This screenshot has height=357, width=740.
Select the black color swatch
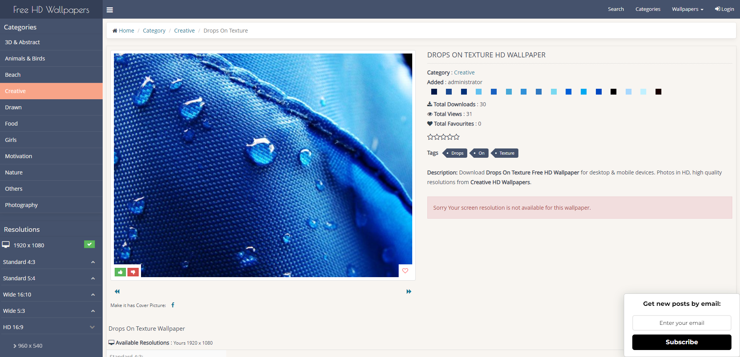pyautogui.click(x=613, y=92)
